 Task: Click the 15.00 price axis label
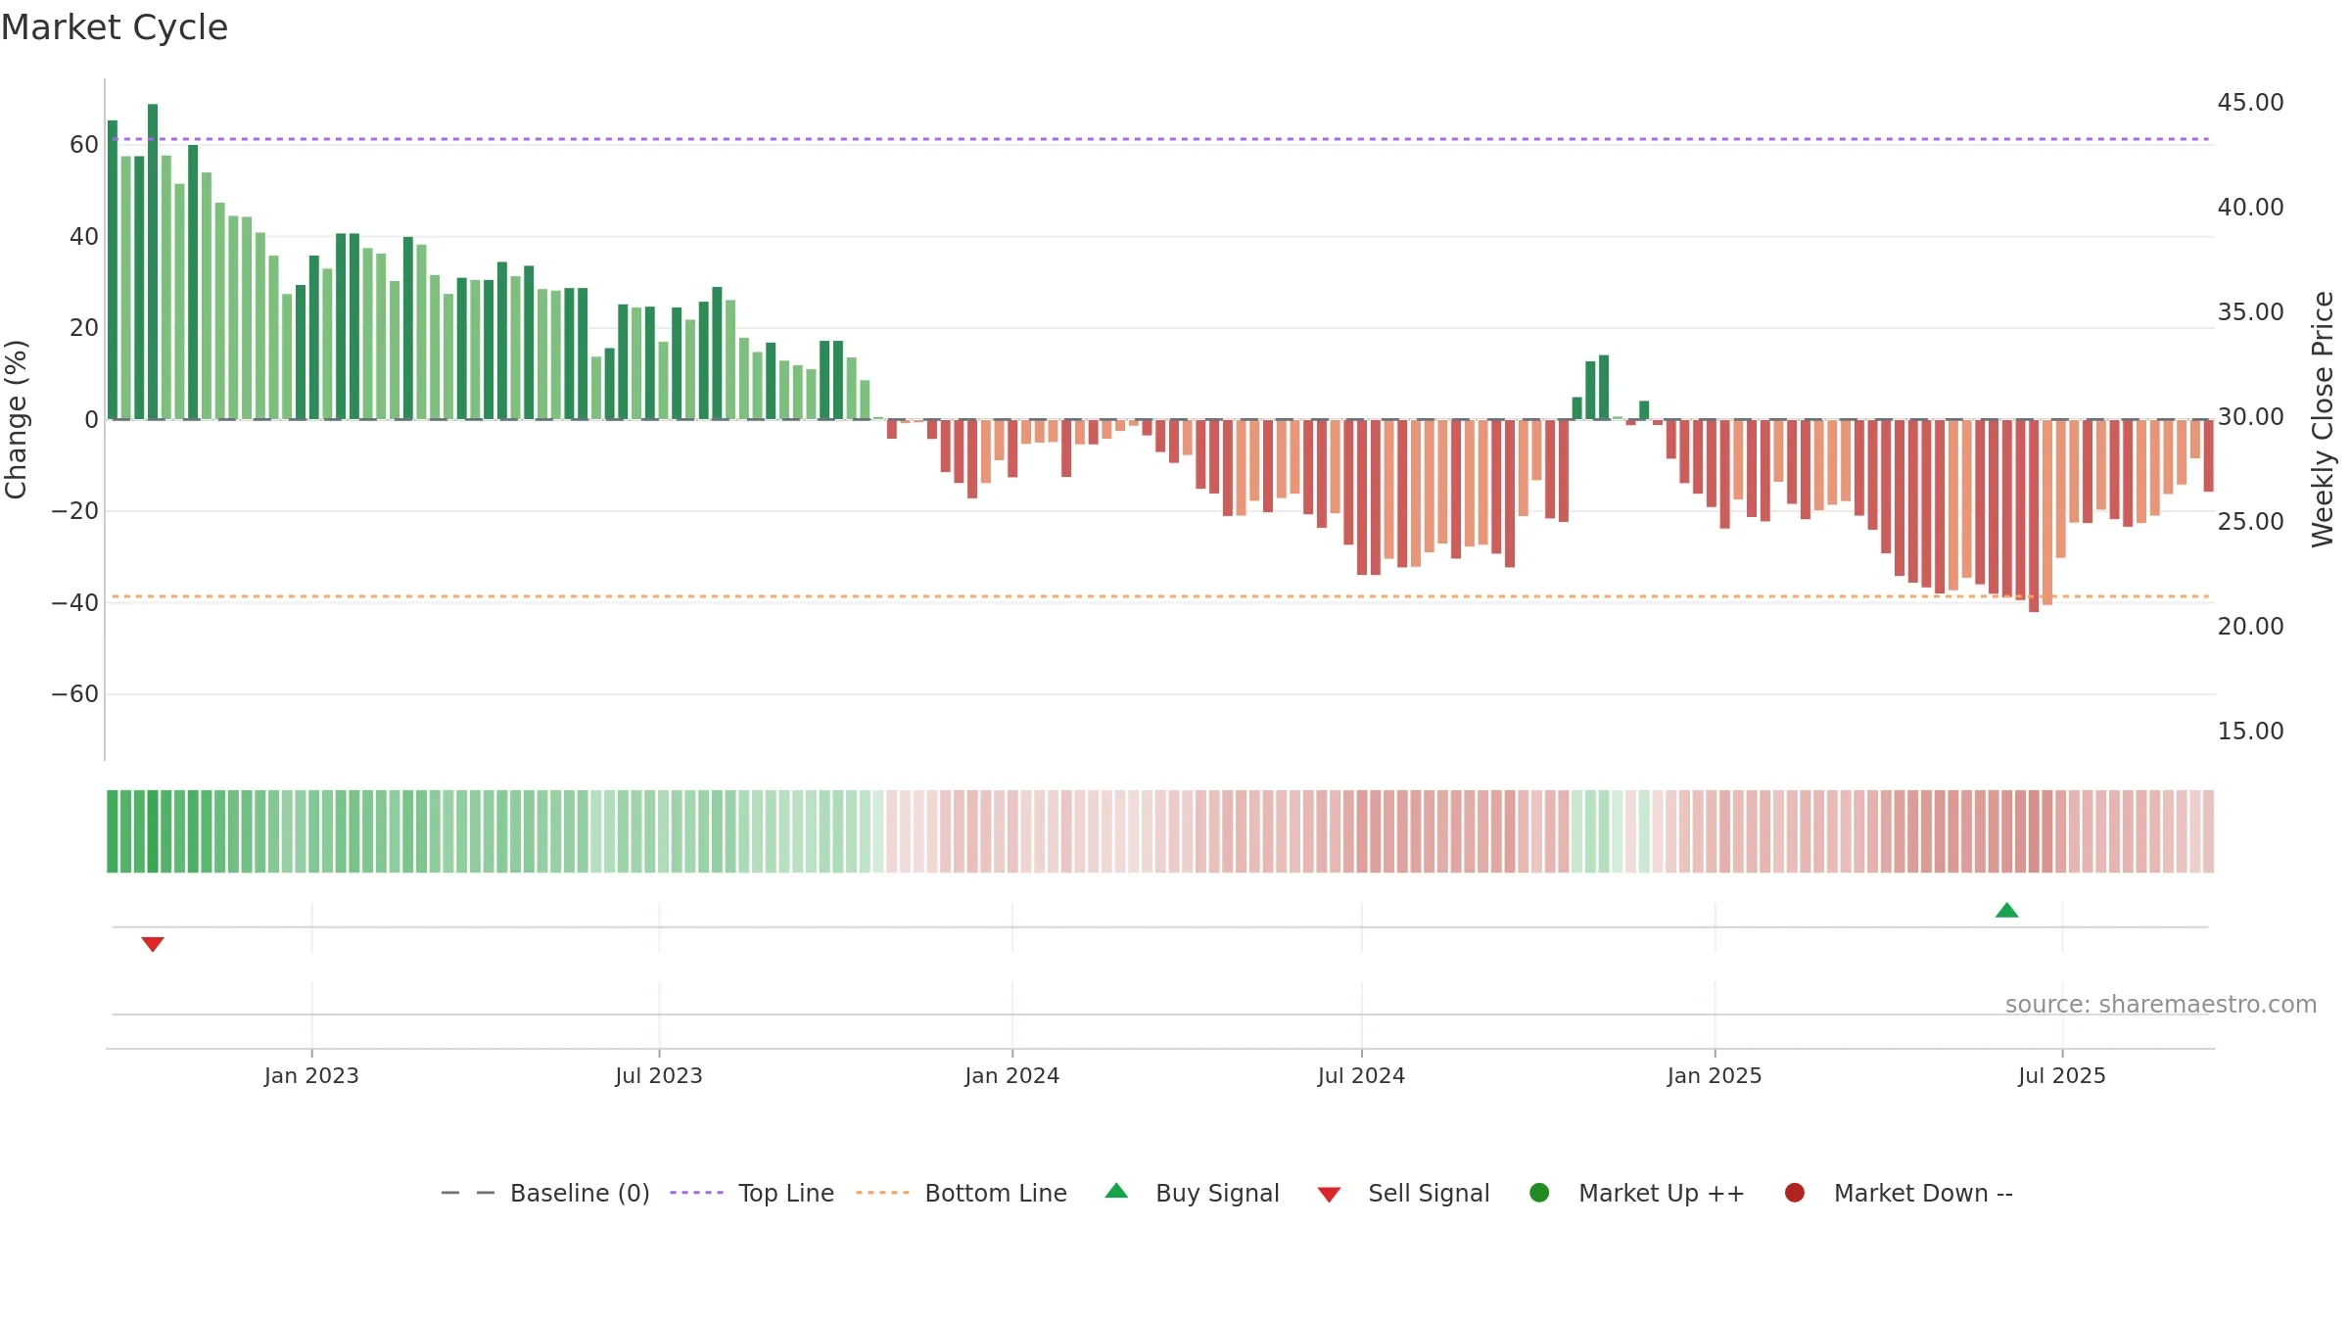pos(2250,732)
